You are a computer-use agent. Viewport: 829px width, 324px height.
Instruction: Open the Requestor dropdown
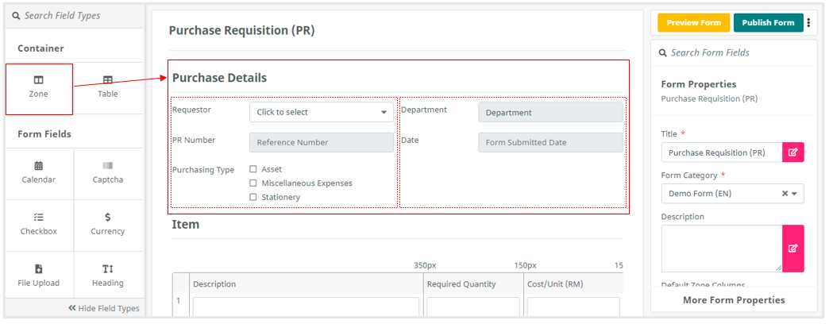pos(322,112)
